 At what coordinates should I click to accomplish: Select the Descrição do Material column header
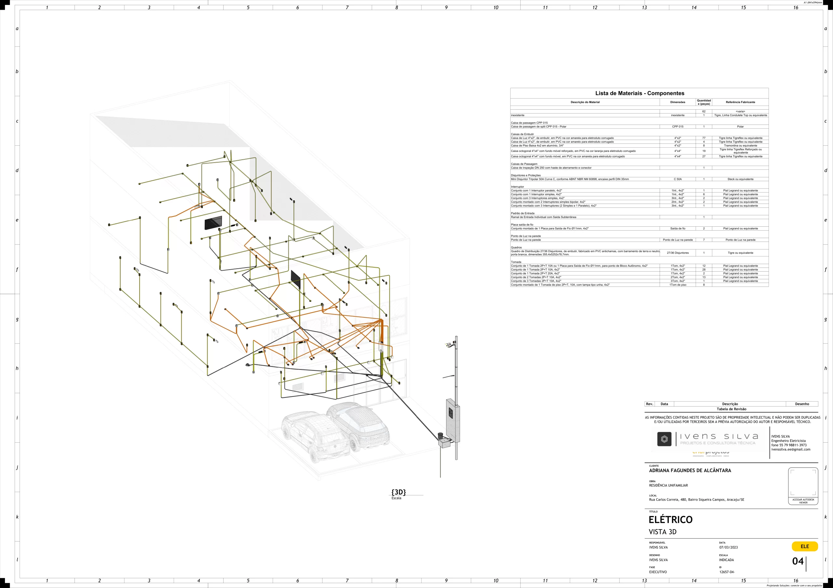[x=585, y=102]
